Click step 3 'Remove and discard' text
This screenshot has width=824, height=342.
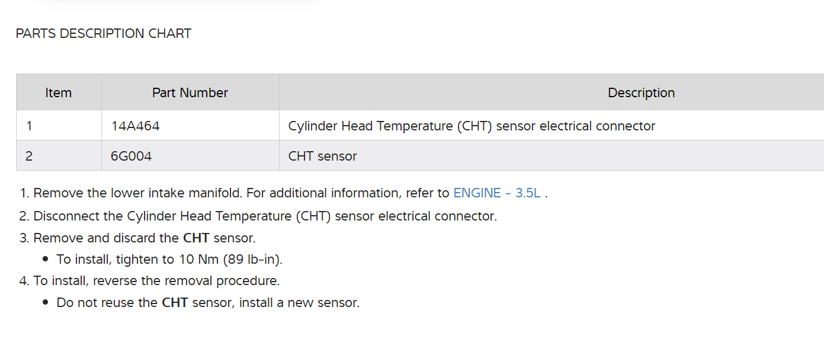click(107, 238)
